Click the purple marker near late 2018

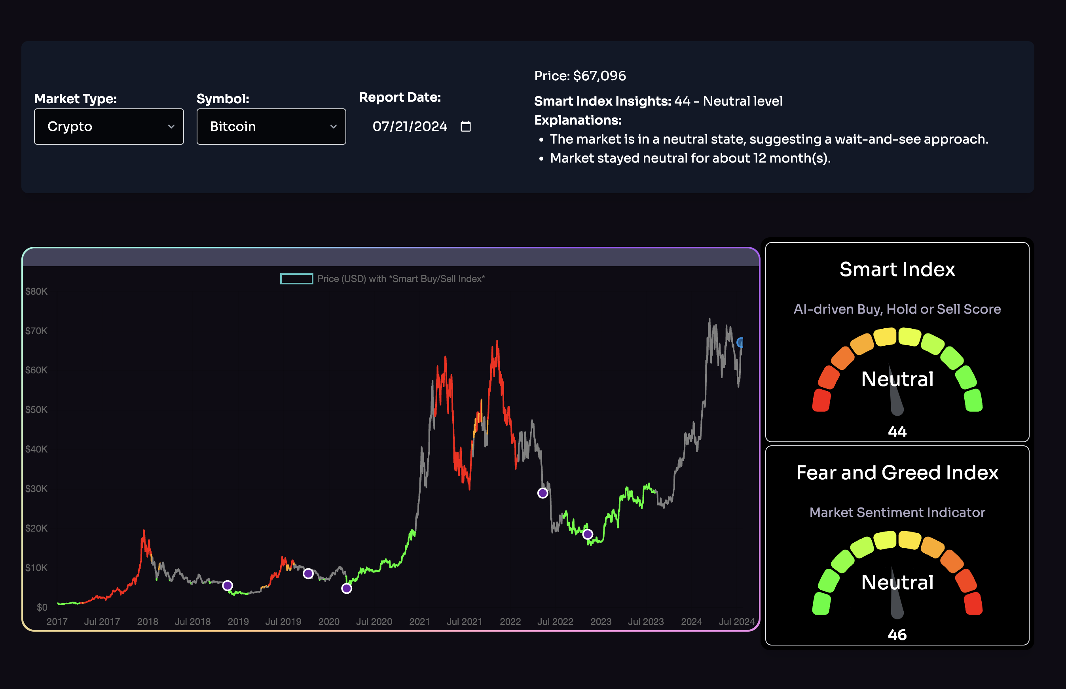tap(228, 585)
